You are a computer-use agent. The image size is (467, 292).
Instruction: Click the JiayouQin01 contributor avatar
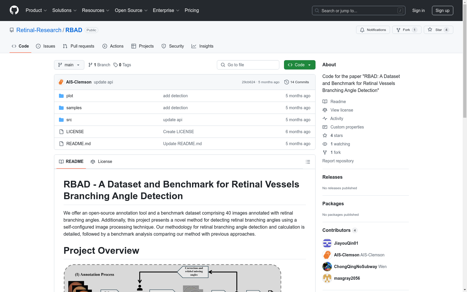[327, 243]
